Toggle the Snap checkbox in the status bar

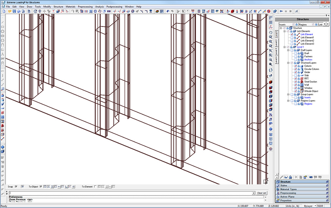(15, 187)
